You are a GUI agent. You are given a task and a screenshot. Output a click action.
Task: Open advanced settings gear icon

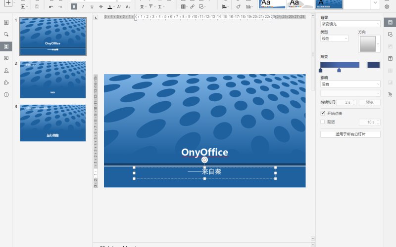[387, 6]
